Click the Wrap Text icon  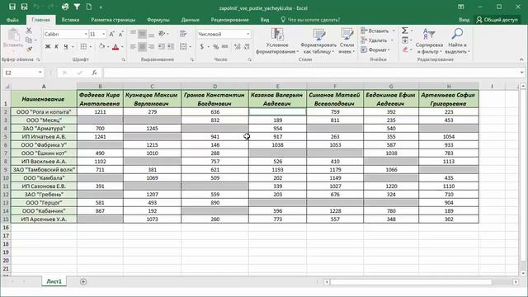(183, 34)
